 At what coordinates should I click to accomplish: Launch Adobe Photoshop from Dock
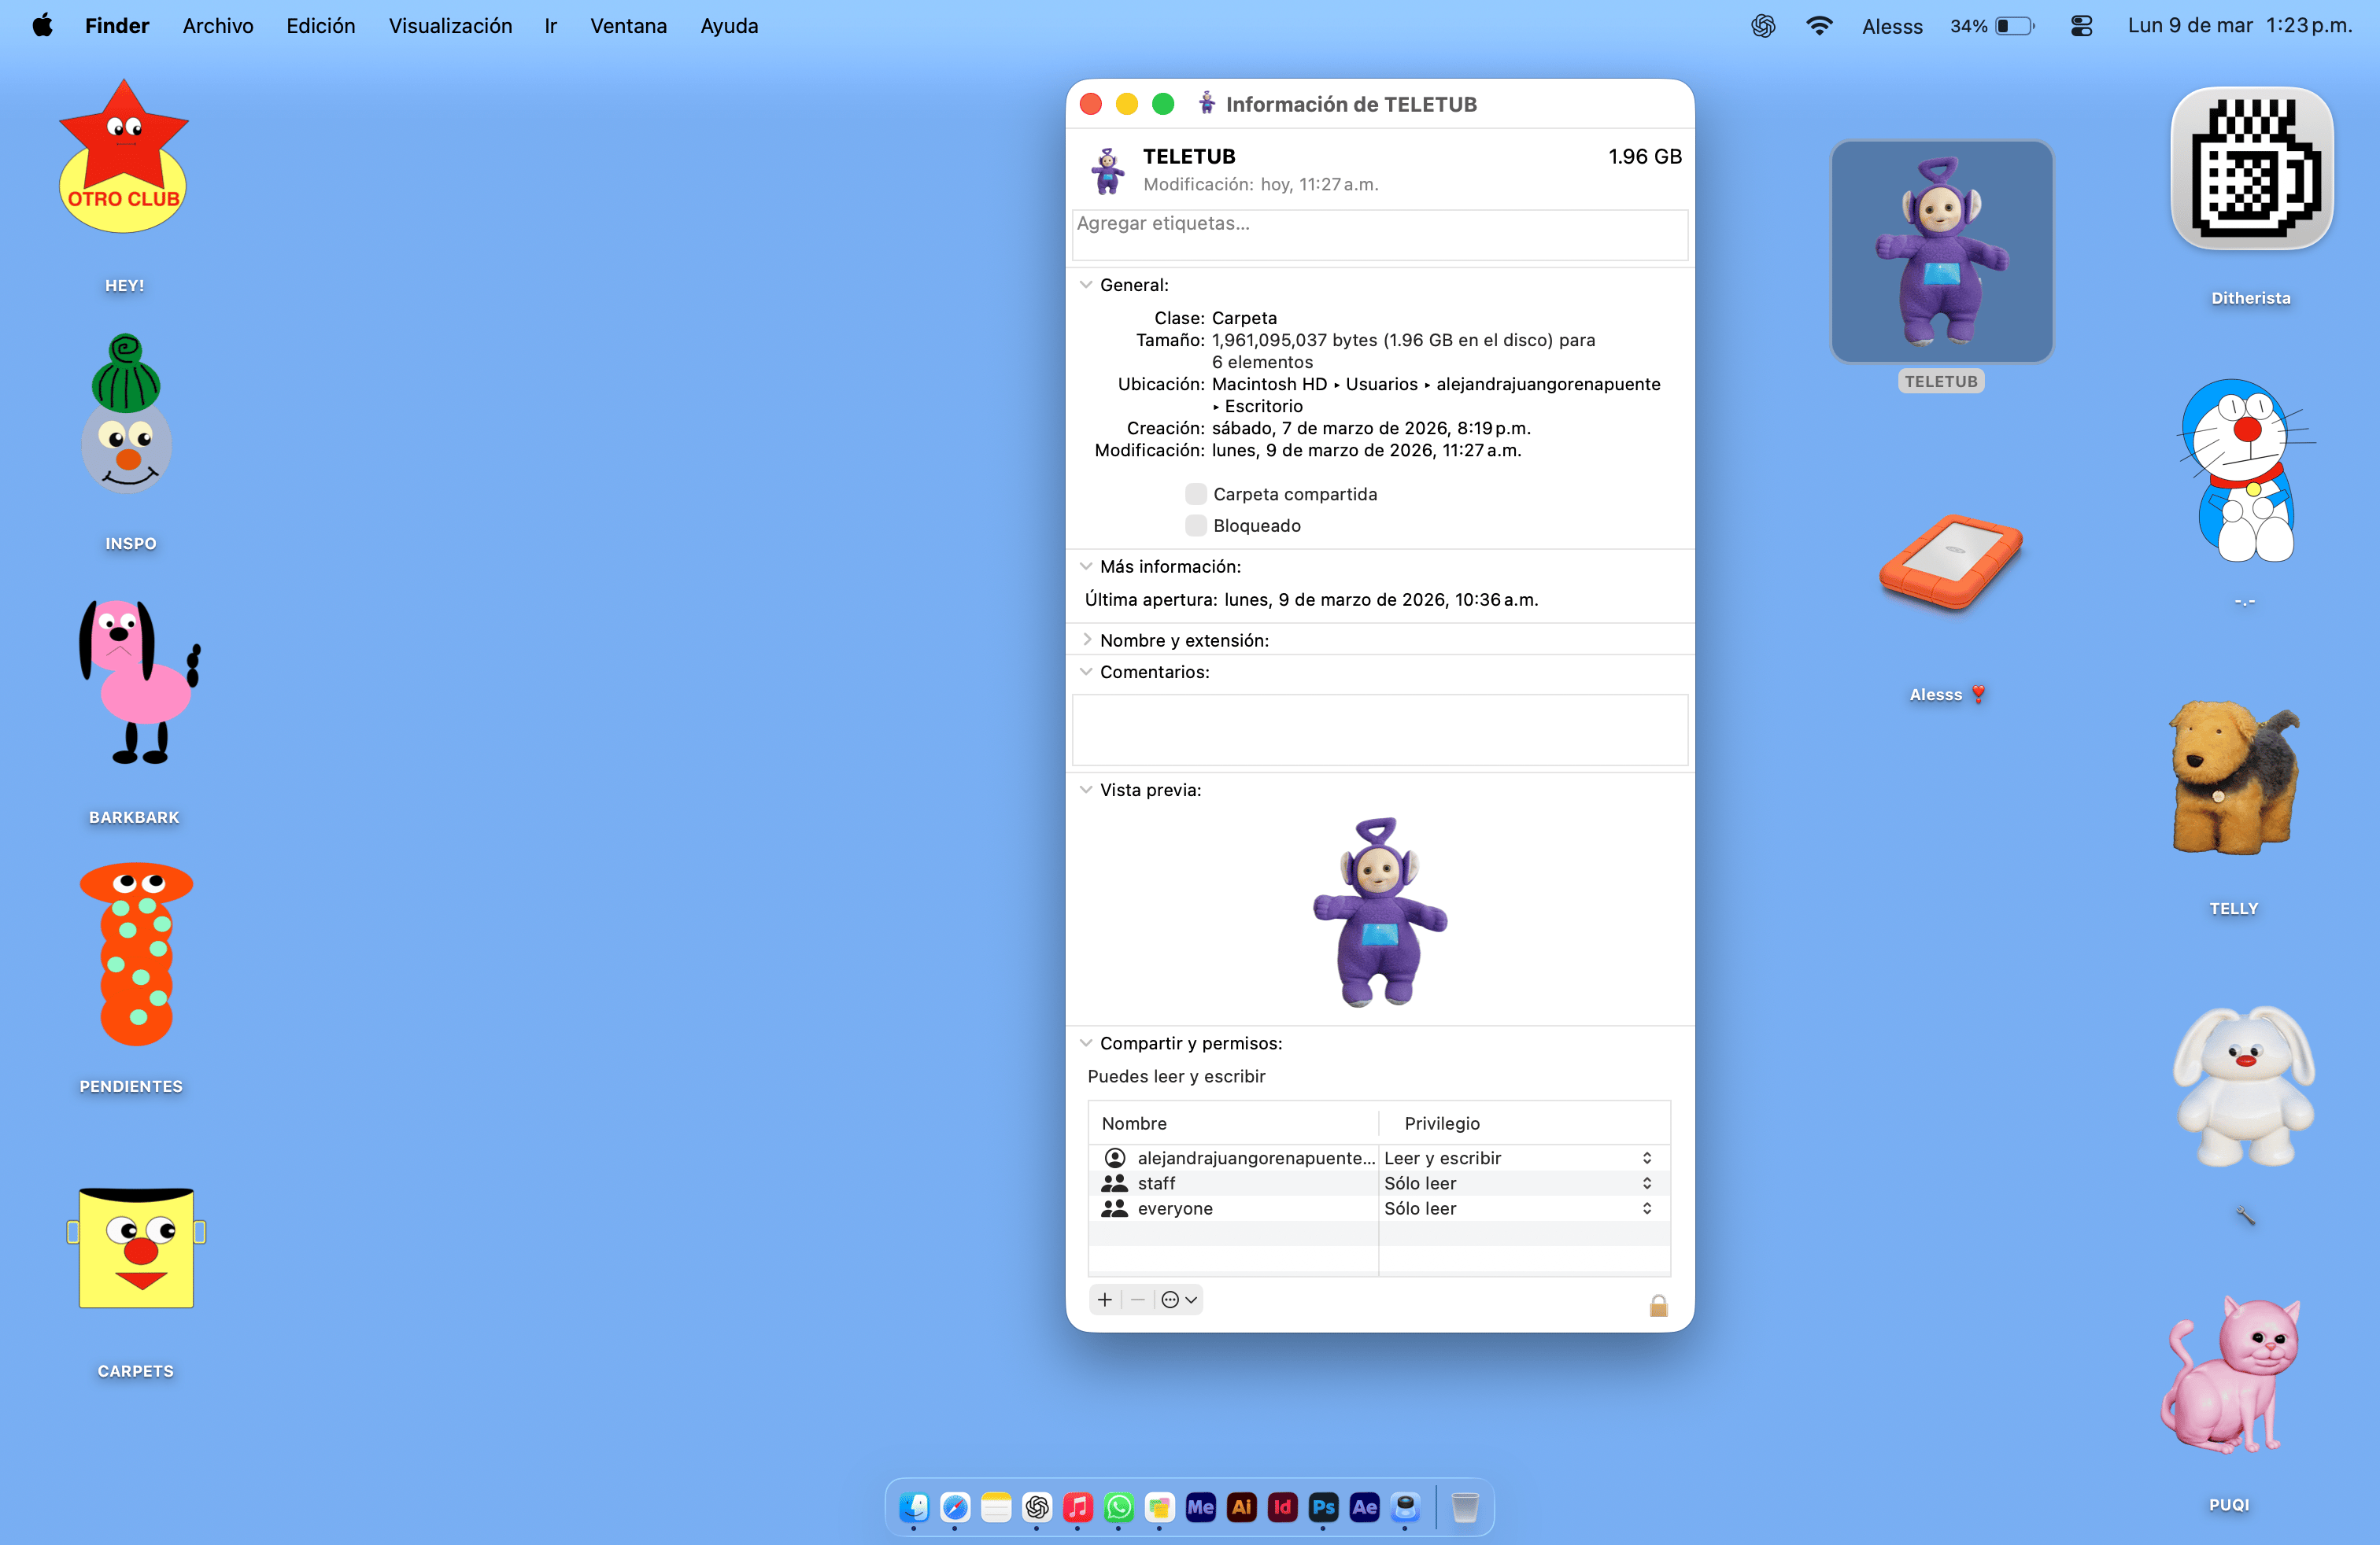click(x=1324, y=1507)
